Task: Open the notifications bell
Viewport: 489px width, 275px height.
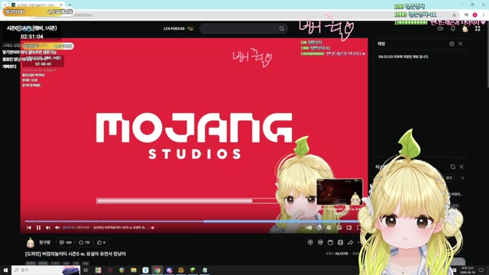Action: click(x=453, y=29)
